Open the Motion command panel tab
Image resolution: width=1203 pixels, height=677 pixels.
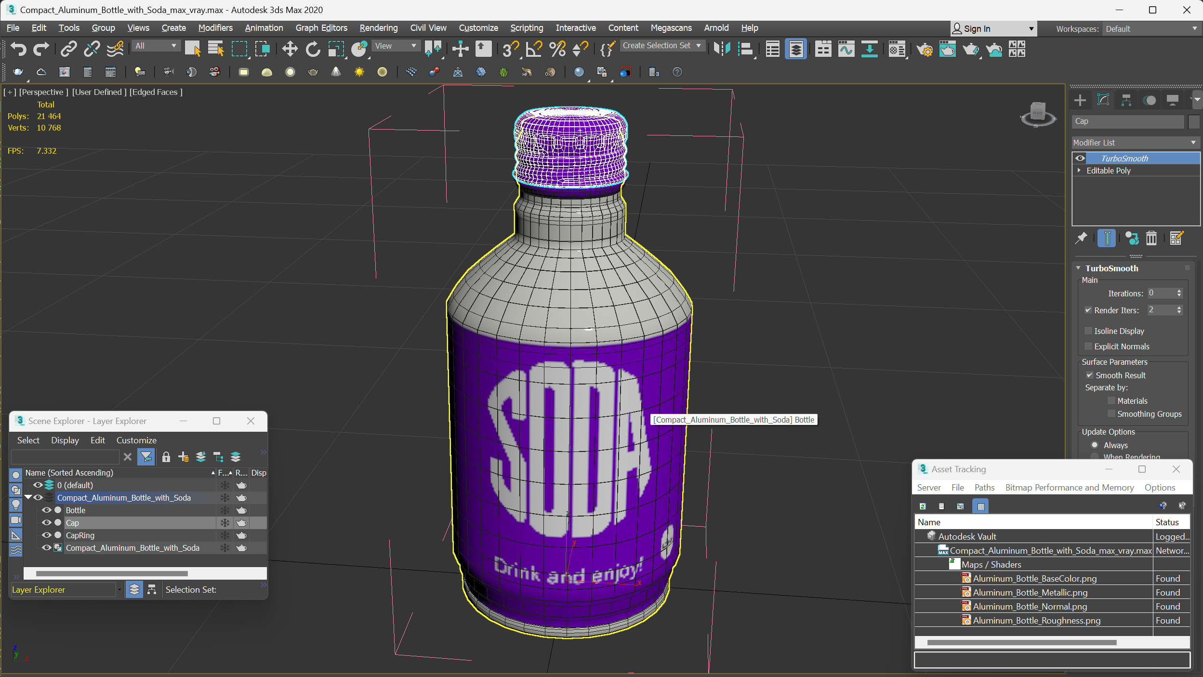(x=1150, y=100)
